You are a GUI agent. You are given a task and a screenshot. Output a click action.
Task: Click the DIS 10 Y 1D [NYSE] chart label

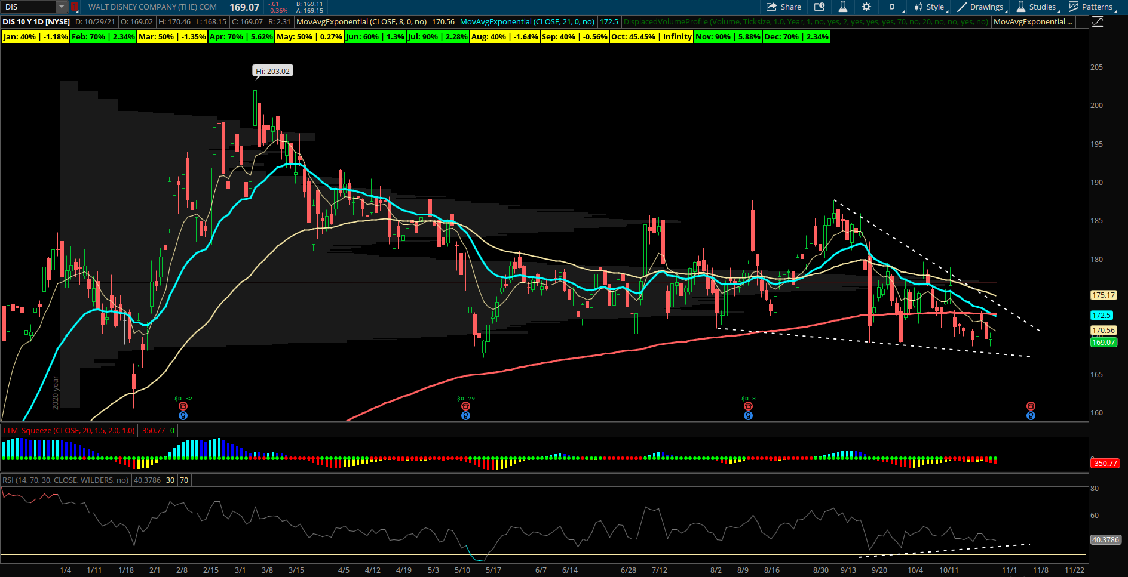point(36,21)
